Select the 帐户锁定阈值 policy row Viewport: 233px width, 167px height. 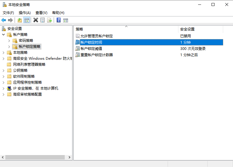click(x=91, y=49)
